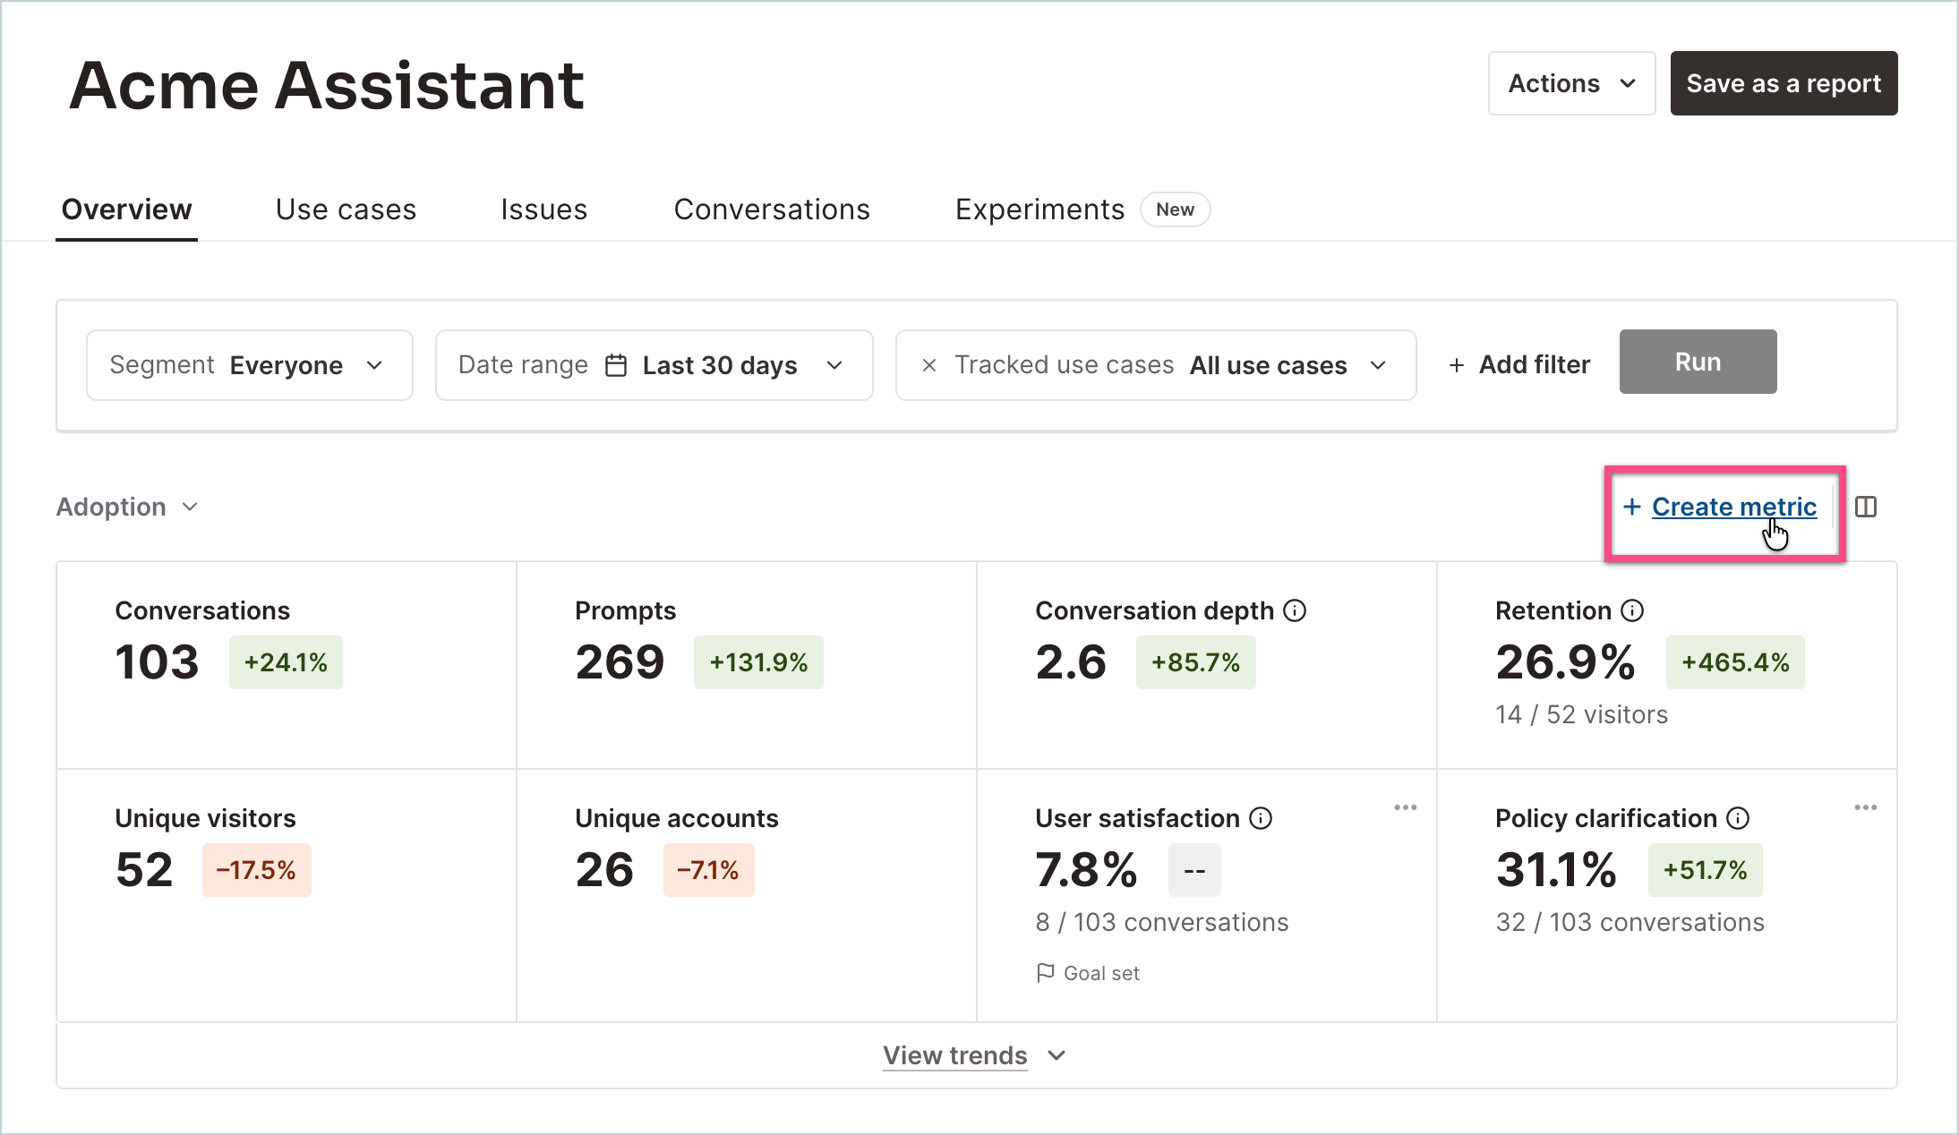The width and height of the screenshot is (1959, 1135).
Task: Remove the Tracked use cases filter with X
Action: pyautogui.click(x=929, y=365)
